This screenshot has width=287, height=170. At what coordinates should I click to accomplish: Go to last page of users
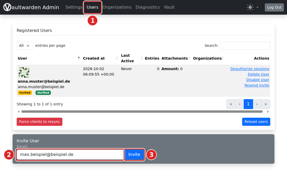point(266,104)
